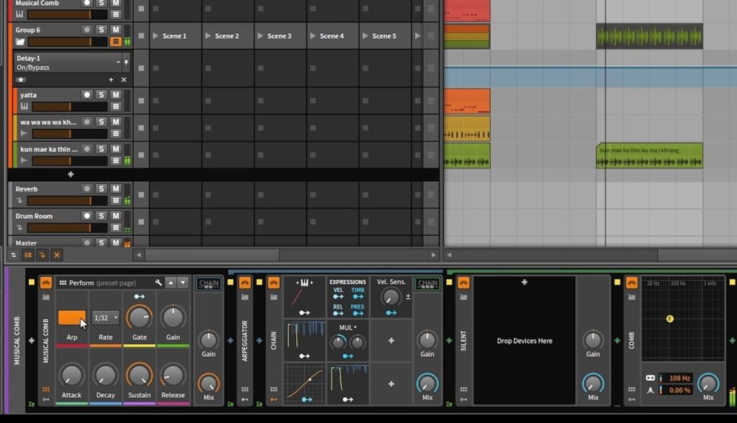The image size is (737, 423).
Task: Switch to the CHAIN tab on the Musical Comb device
Action: 208,283
